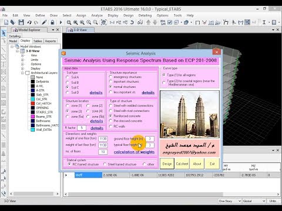Click the Lock Model padlock icon
282x211 pixels.
pyautogui.click(x=52, y=22)
